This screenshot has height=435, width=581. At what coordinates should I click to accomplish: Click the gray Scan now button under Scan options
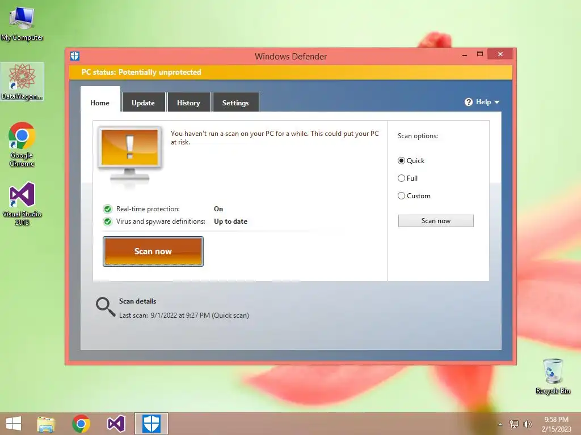tap(436, 221)
